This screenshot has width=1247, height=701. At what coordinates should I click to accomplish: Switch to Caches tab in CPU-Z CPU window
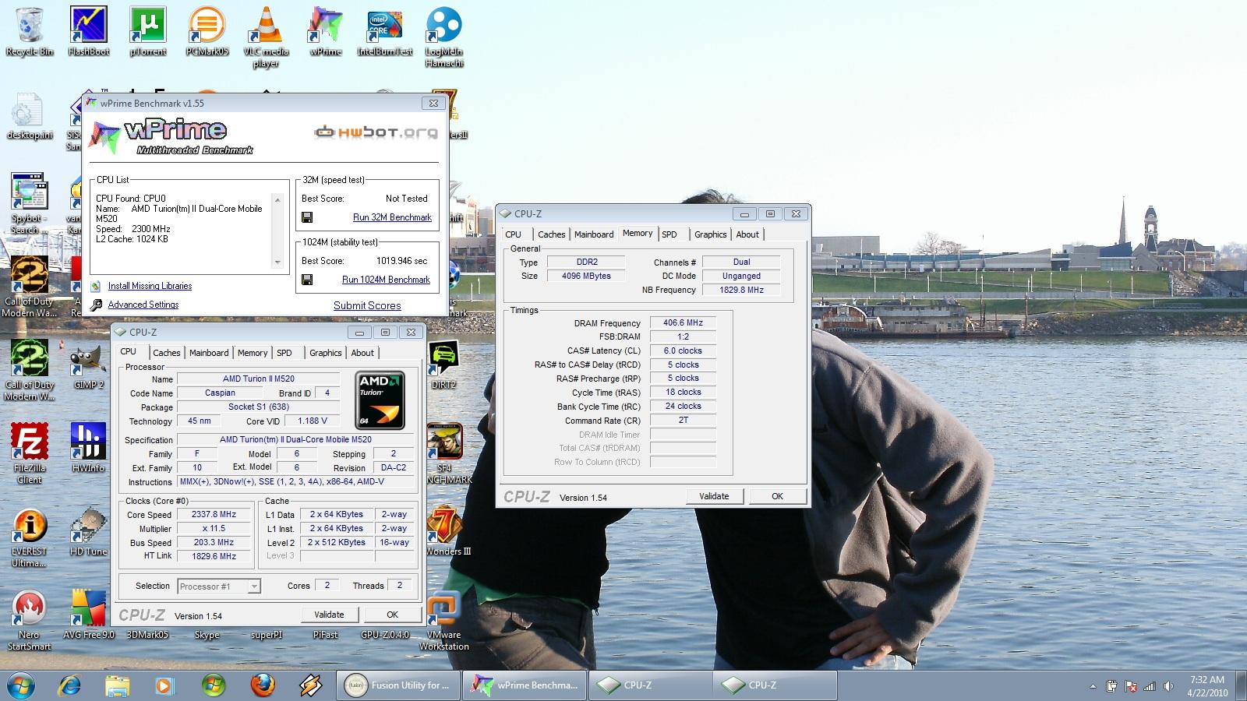click(x=166, y=353)
